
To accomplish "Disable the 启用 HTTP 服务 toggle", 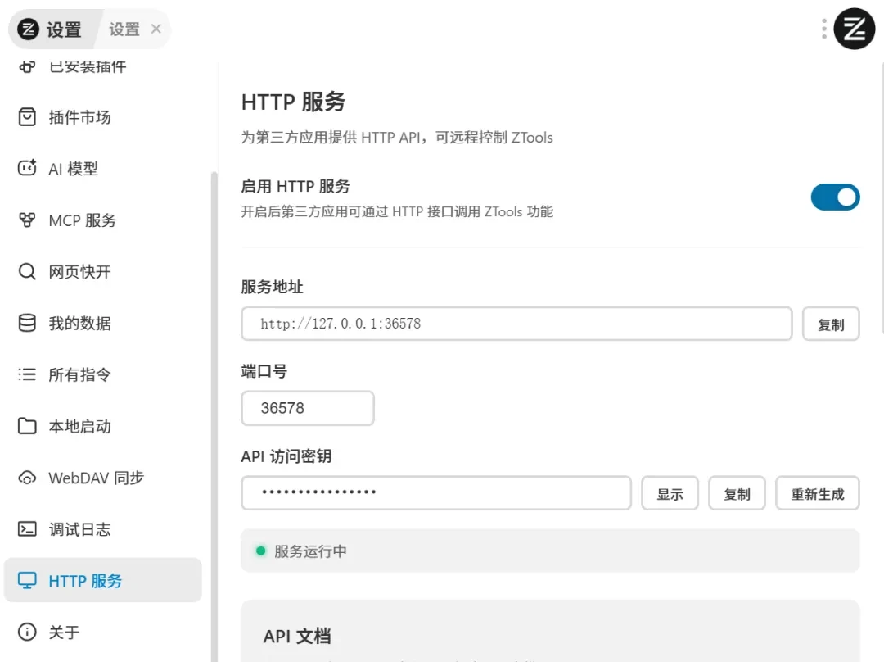I will point(835,197).
